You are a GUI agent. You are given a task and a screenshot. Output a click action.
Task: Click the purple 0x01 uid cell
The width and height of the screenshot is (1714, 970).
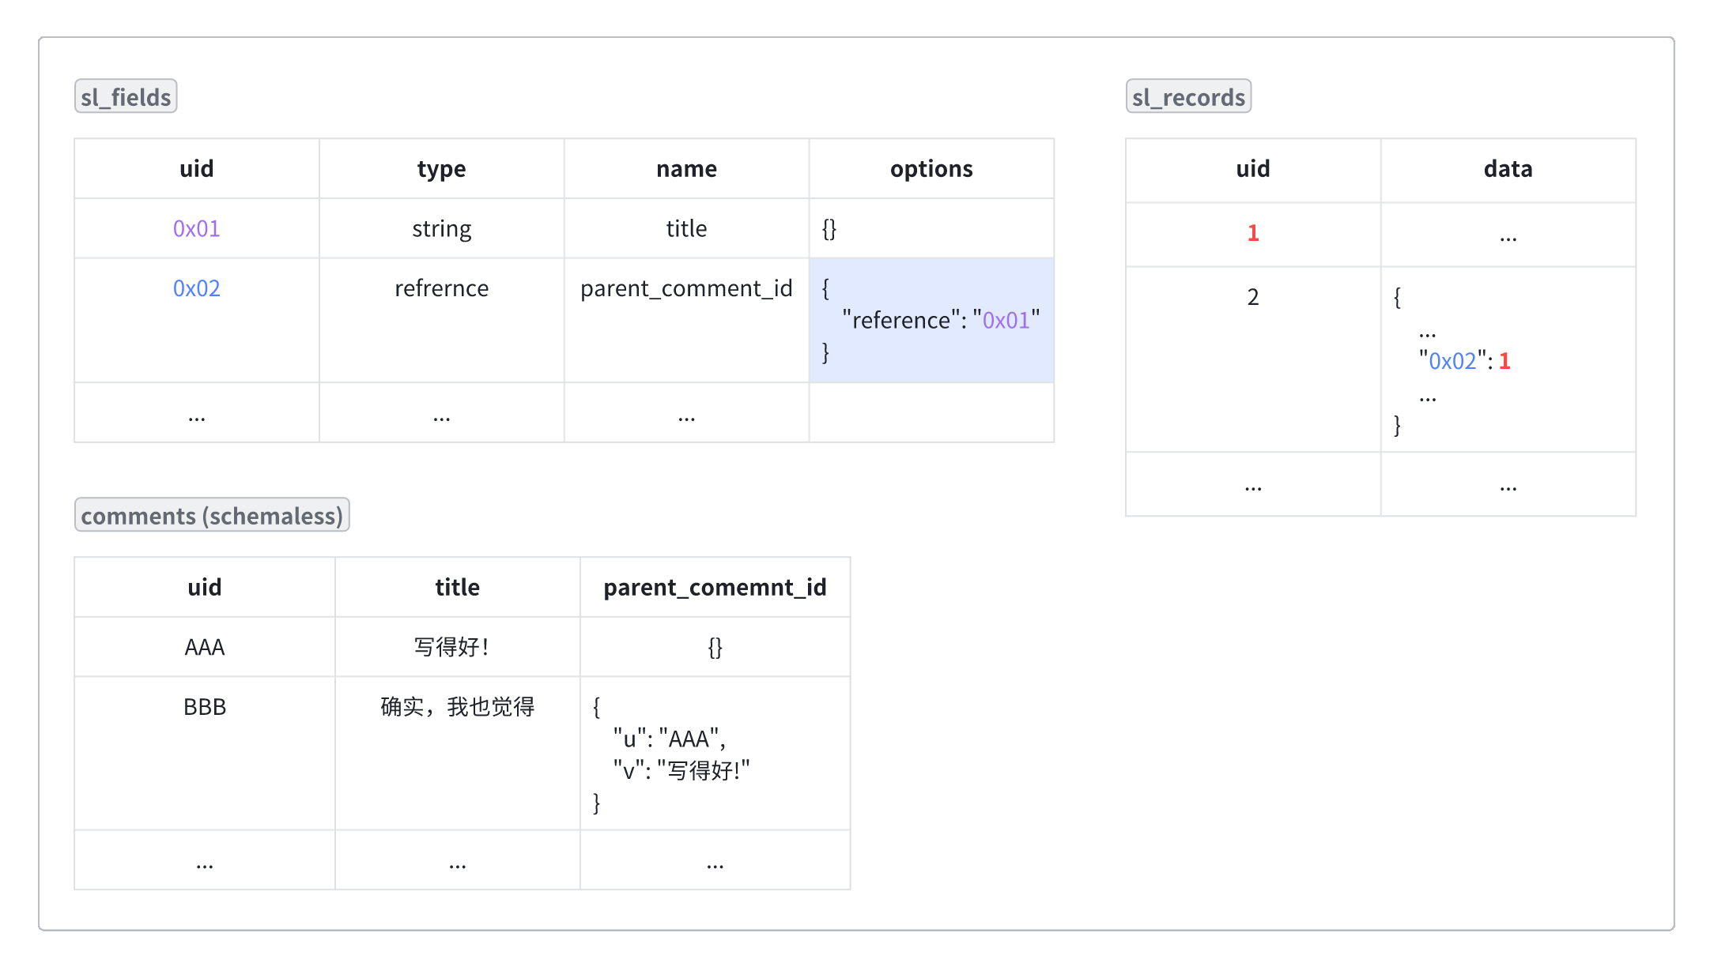tap(196, 228)
